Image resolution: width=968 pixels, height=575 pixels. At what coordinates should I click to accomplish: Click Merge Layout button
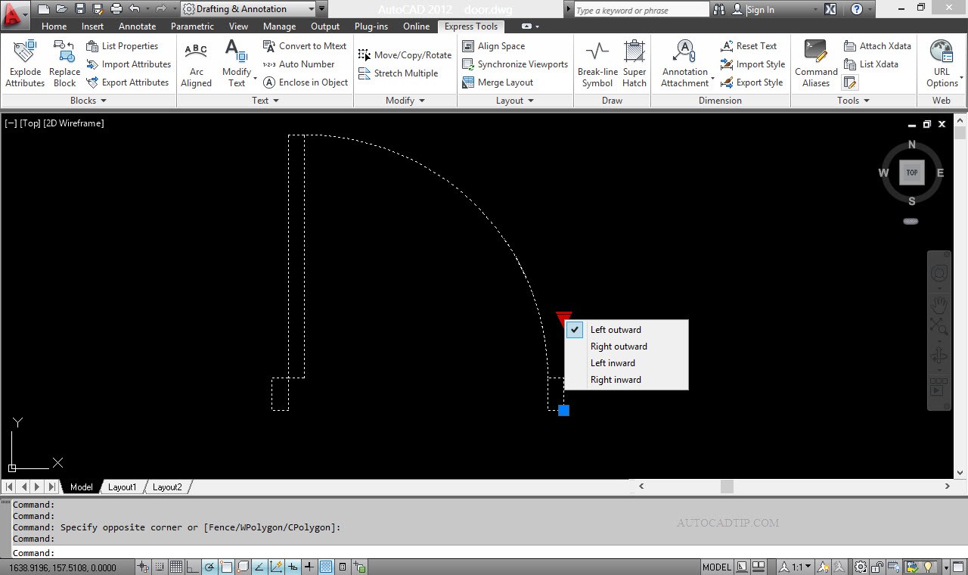(497, 82)
